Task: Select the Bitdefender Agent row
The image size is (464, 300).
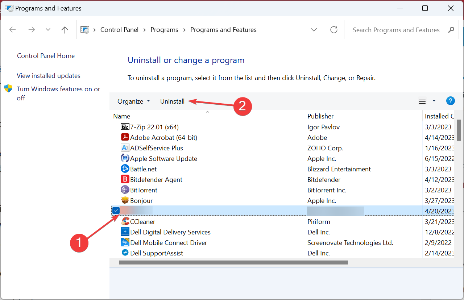Action: pos(283,179)
